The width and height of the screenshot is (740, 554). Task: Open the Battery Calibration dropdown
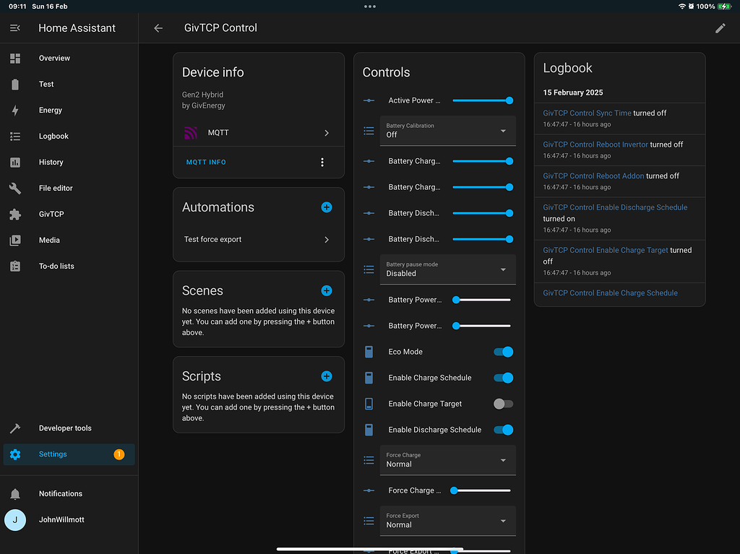pyautogui.click(x=447, y=131)
